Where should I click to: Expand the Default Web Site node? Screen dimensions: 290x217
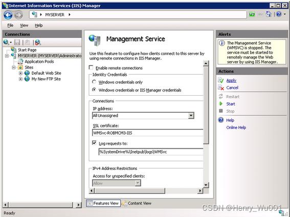(x=20, y=73)
